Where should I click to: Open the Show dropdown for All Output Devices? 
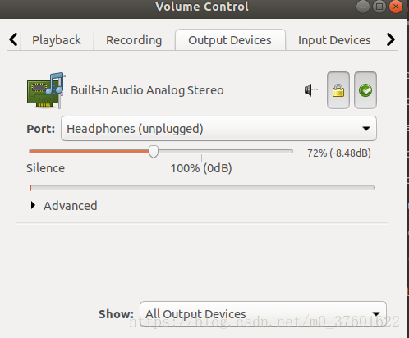(263, 314)
